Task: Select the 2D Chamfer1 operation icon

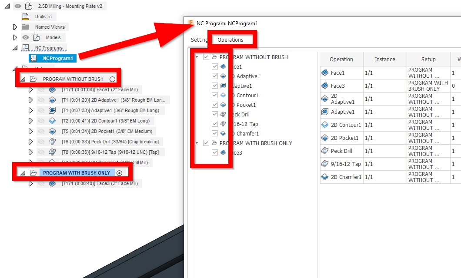Action: tap(324, 177)
